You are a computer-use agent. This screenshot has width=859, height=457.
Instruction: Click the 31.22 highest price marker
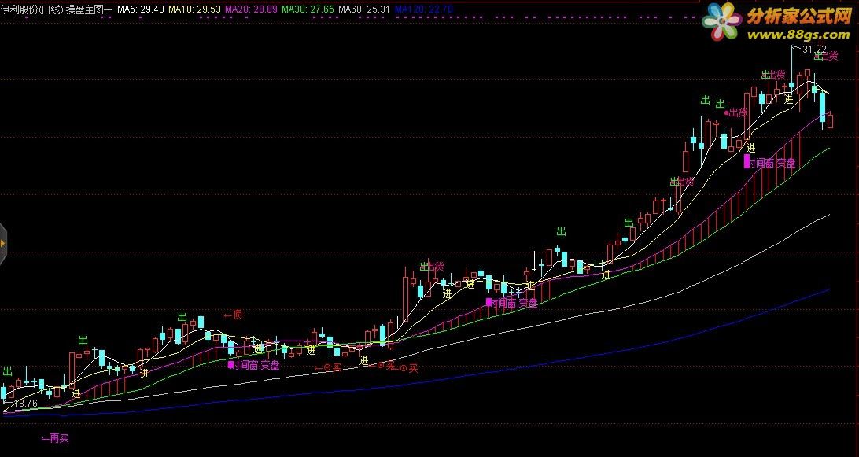tap(814, 50)
